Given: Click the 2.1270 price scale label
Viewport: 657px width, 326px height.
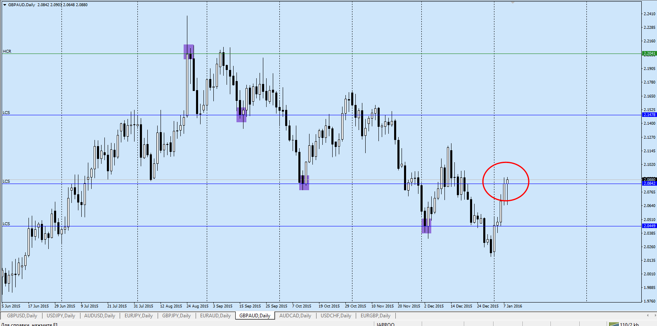Looking at the screenshot, I should pyautogui.click(x=650, y=137).
